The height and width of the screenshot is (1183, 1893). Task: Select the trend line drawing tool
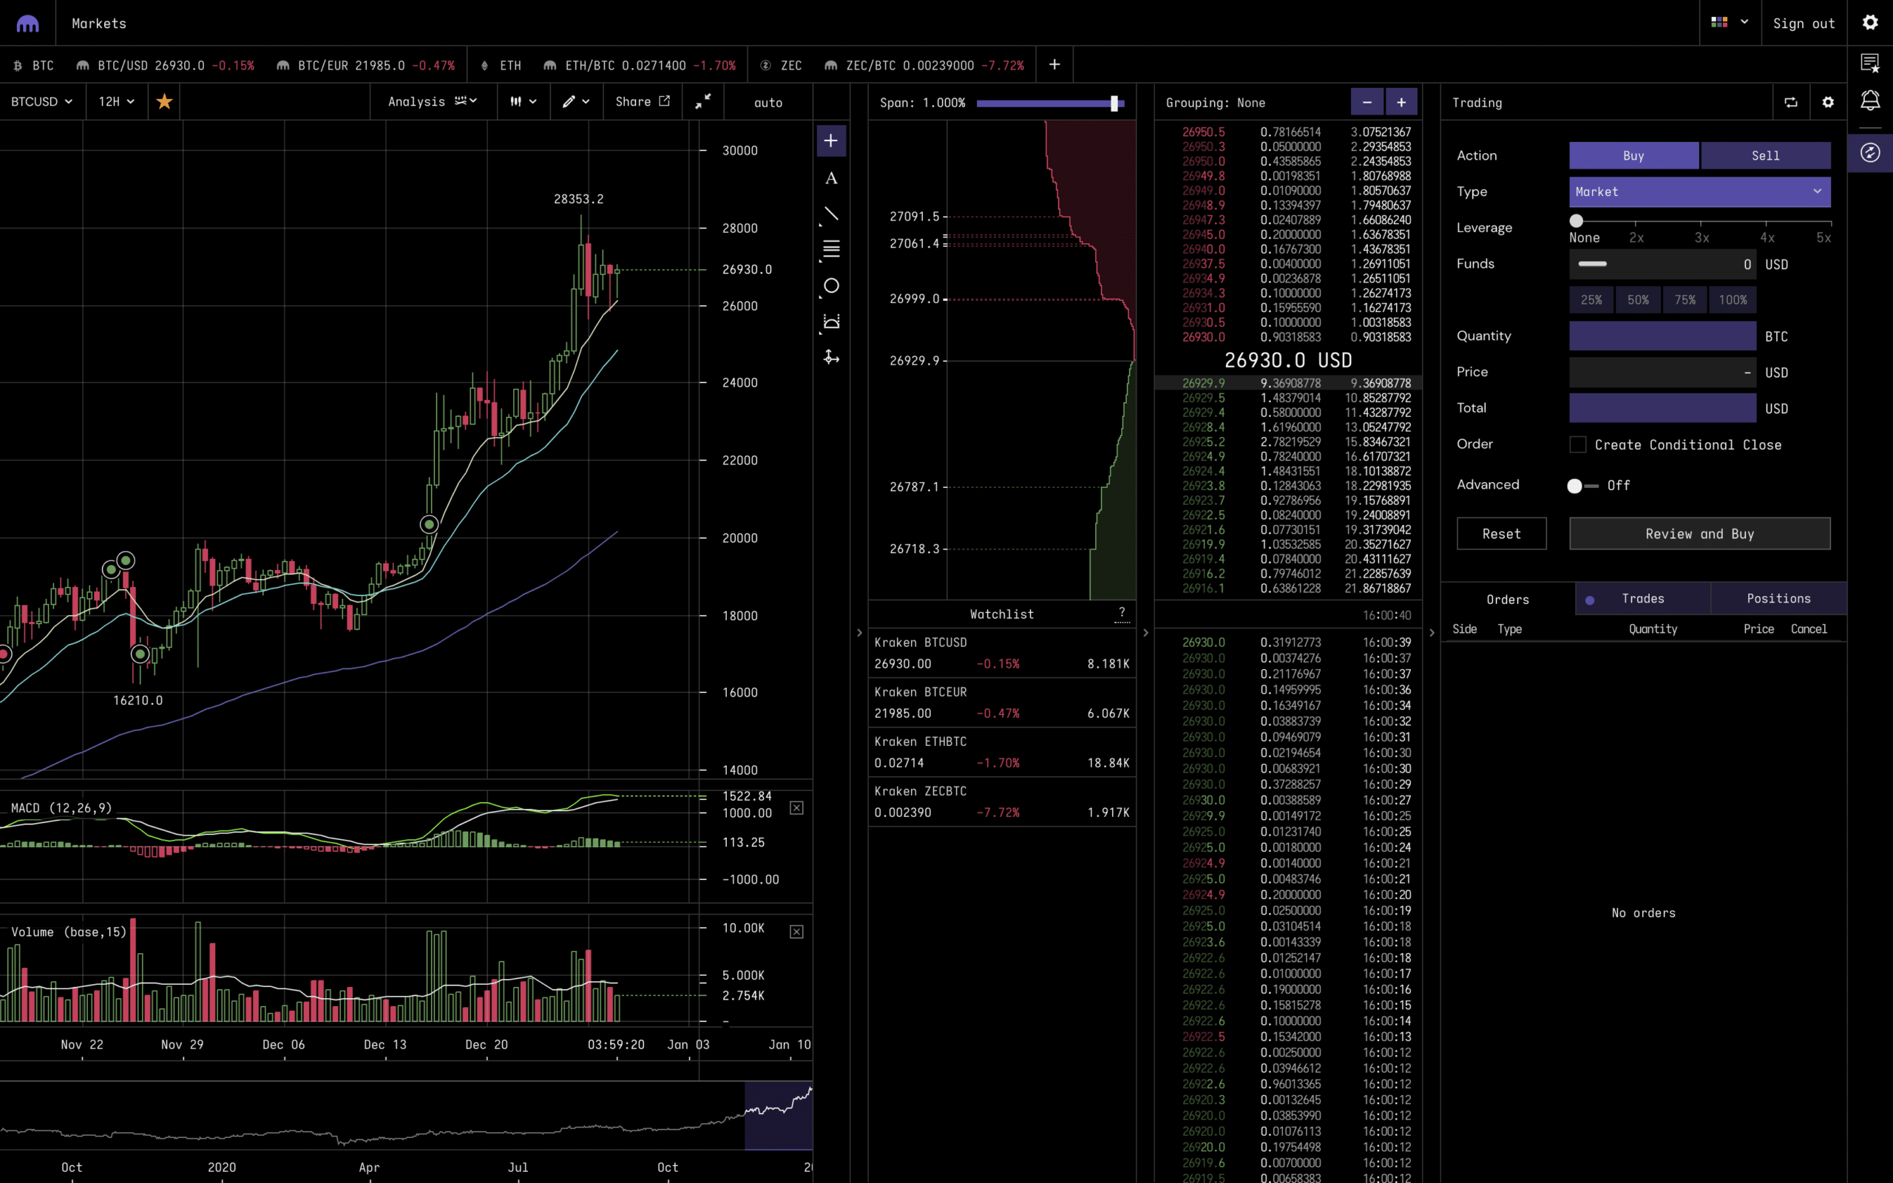830,214
